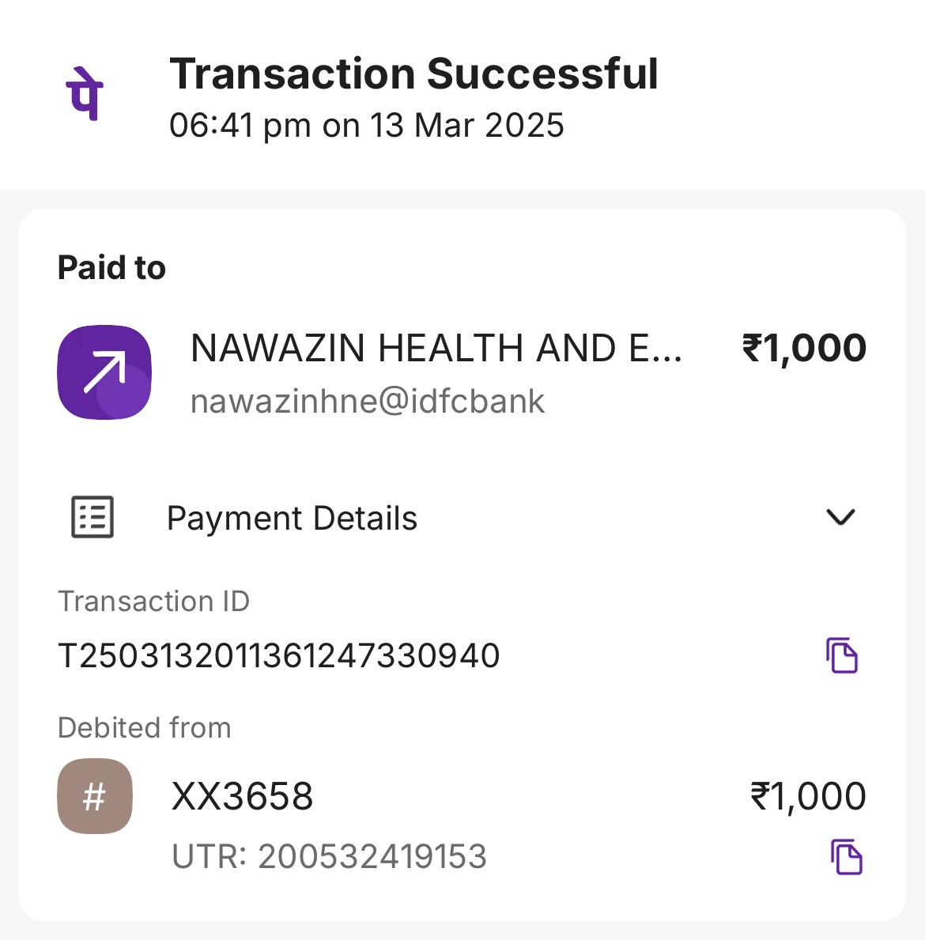Click the UTR: 200532419153 text
Image resolution: width=925 pixels, height=940 pixels.
(x=329, y=856)
